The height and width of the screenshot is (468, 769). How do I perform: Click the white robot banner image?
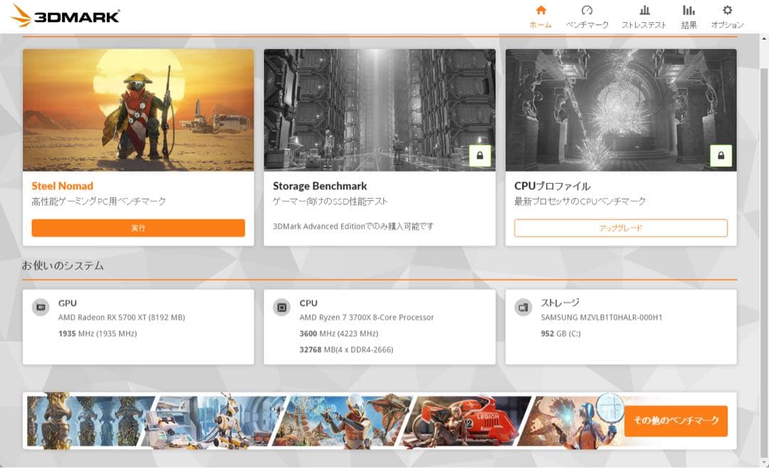coord(214,422)
